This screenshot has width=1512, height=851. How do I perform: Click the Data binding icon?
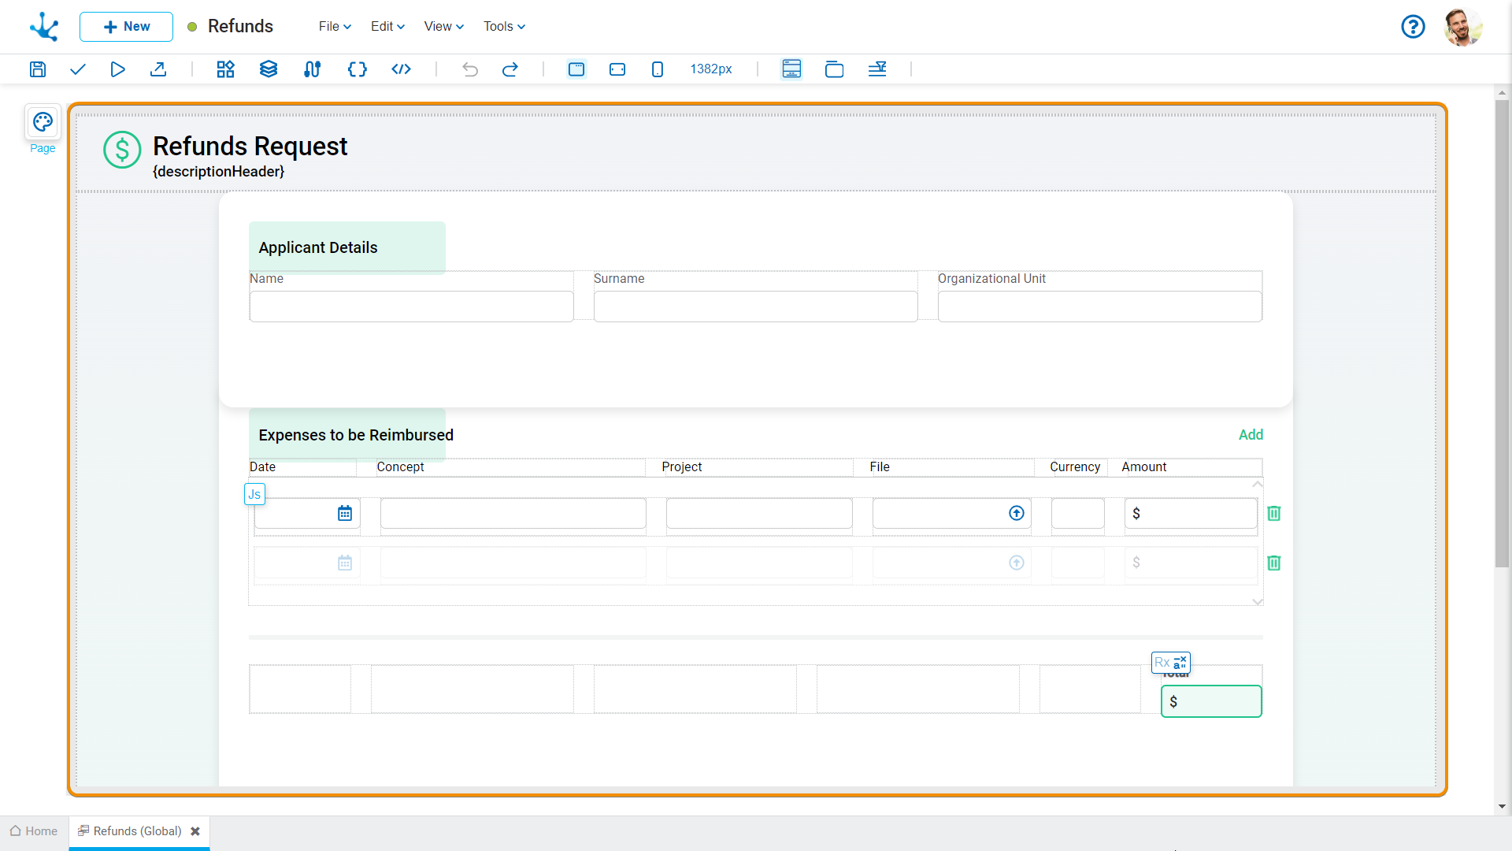(x=313, y=69)
